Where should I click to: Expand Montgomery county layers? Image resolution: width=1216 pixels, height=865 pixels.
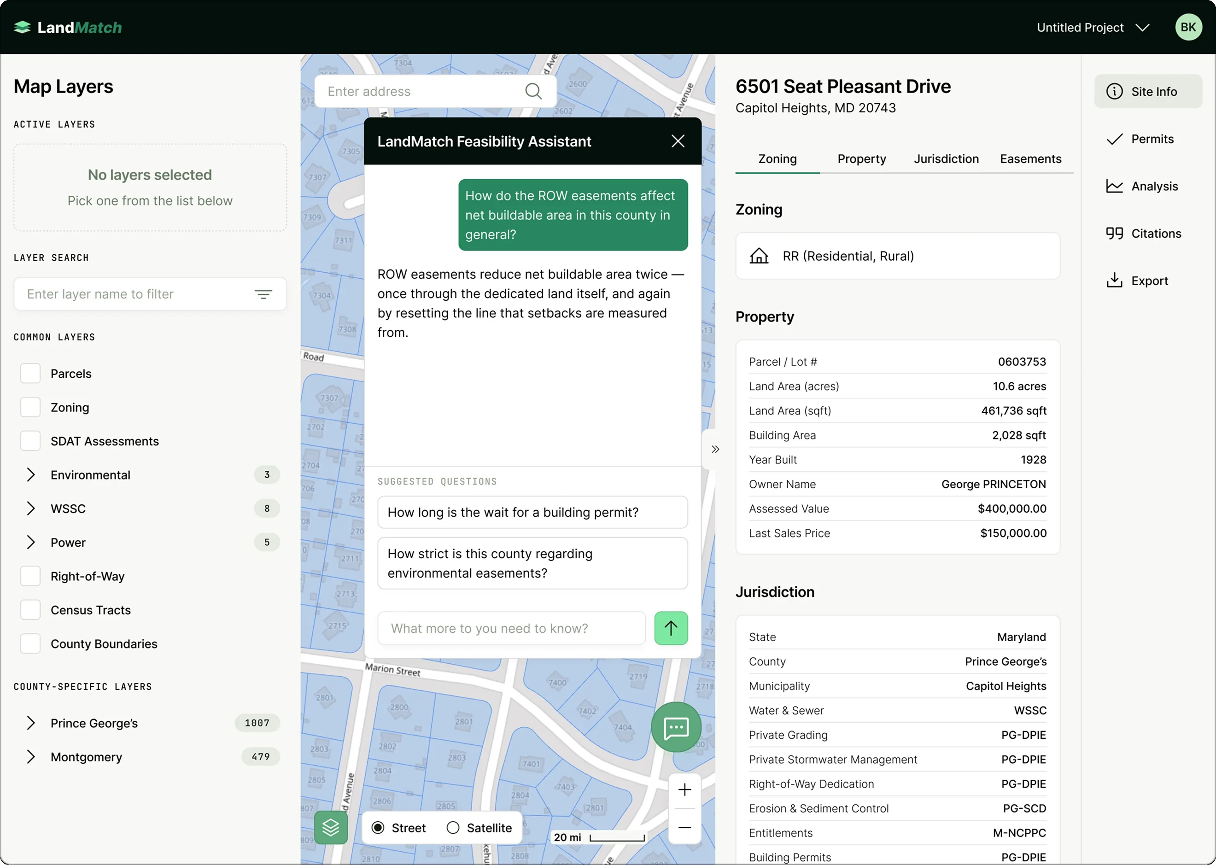31,757
